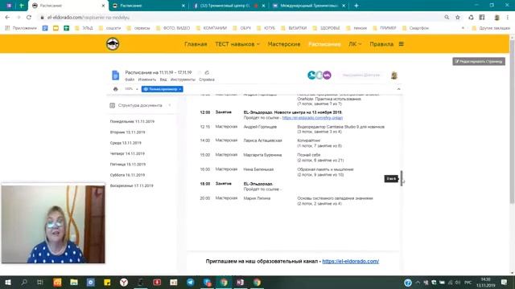
Task: Open the Правила navigation item
Action: (x=381, y=44)
